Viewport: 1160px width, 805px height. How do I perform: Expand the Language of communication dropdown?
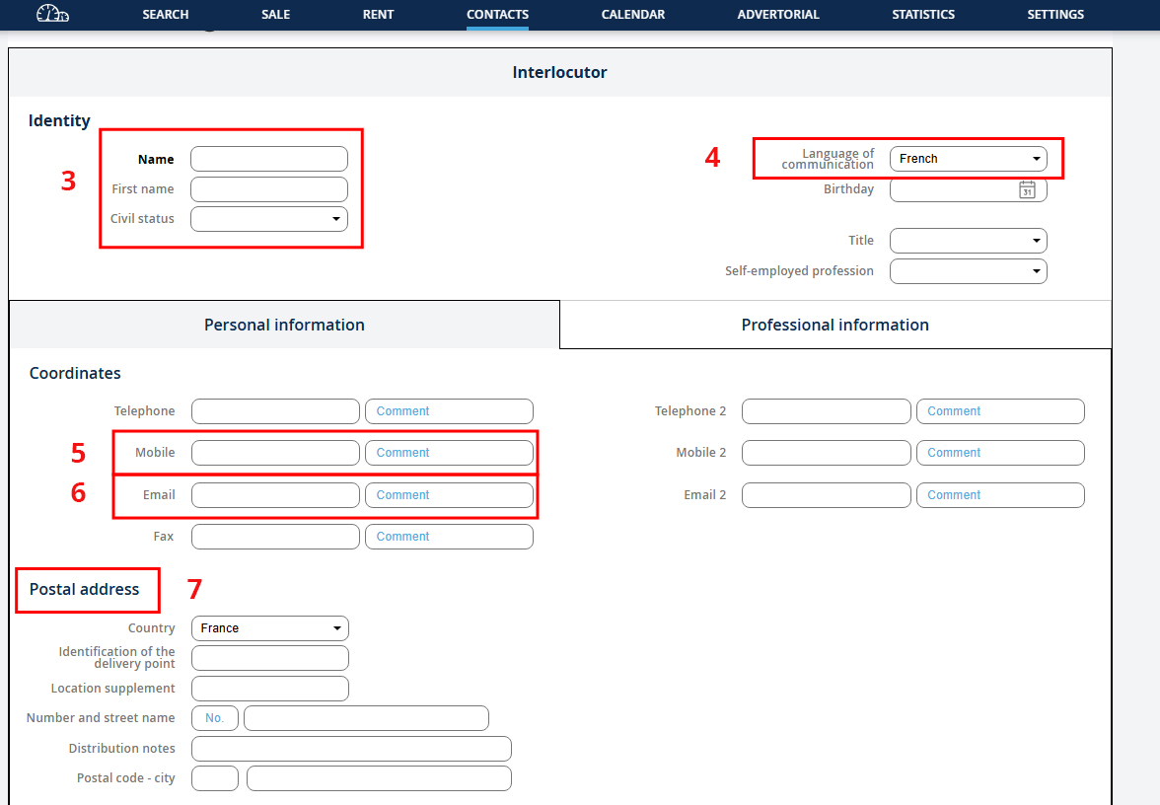968,159
